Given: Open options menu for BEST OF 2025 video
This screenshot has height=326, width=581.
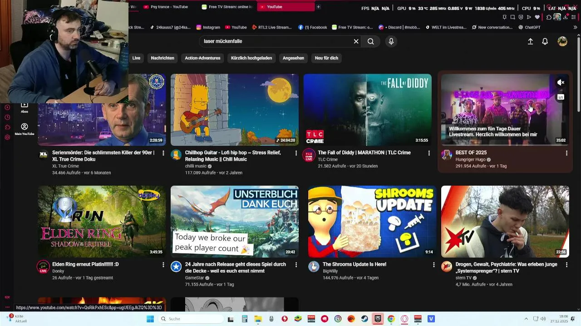Looking at the screenshot, I should (x=566, y=153).
